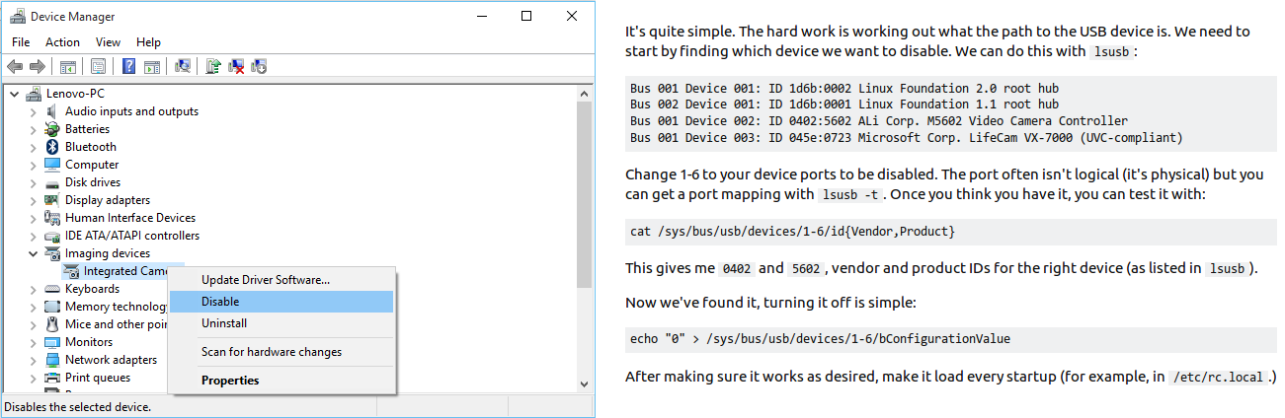The width and height of the screenshot is (1285, 418).
Task: Click the Forward arrow in the toolbar
Action: pos(37,67)
